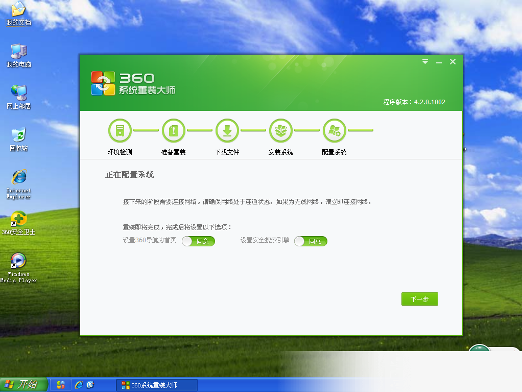Click the 配置系统 step label
Viewport: 522px width, 392px height.
(x=334, y=152)
